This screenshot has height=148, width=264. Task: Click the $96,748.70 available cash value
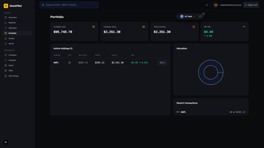63,32
